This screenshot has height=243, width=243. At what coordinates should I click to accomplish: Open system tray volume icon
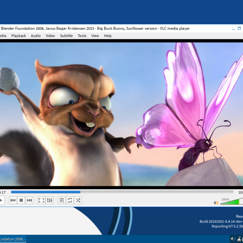[233, 239]
